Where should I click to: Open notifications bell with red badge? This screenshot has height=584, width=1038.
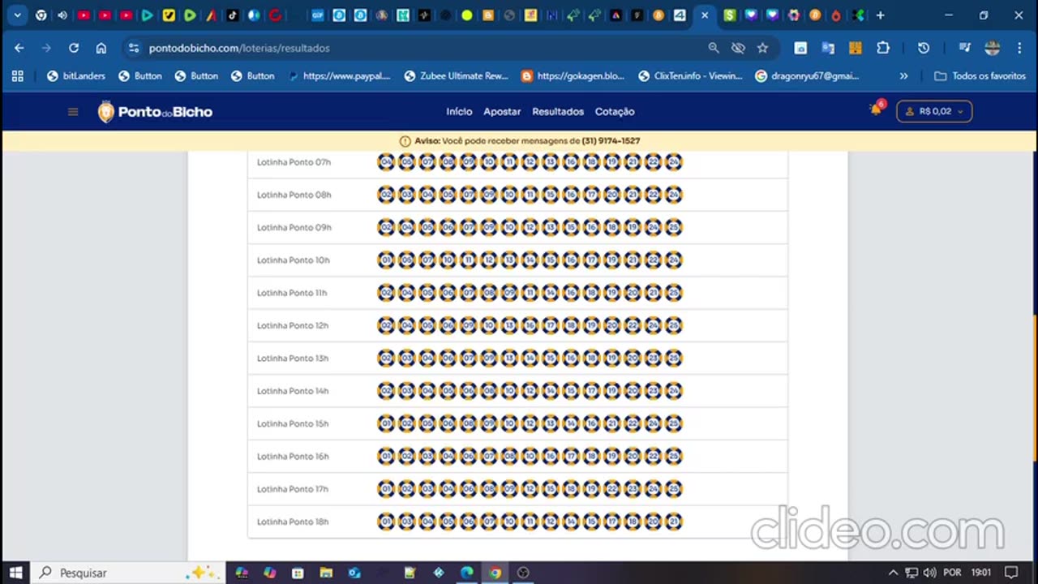point(876,109)
